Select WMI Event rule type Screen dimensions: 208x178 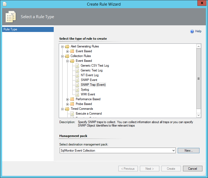pyautogui.click(x=88, y=94)
